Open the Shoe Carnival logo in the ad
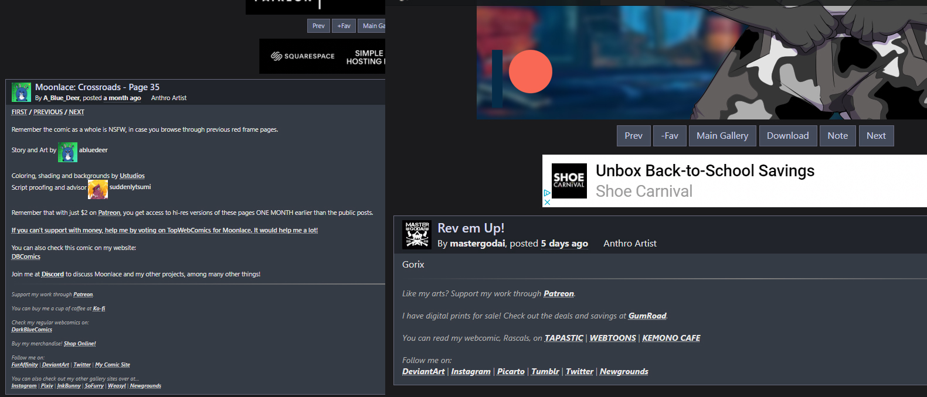The height and width of the screenshot is (397, 927). coord(569,180)
